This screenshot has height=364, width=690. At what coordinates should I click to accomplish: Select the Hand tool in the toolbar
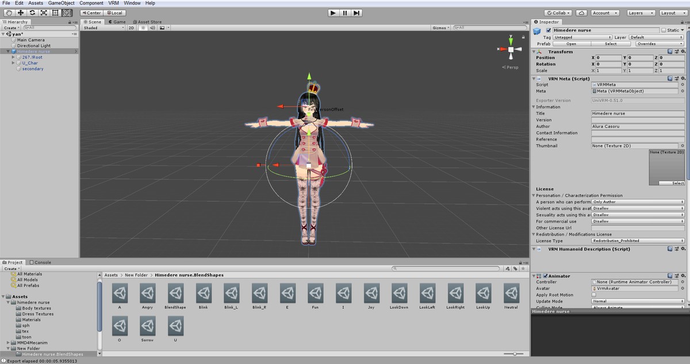point(9,13)
